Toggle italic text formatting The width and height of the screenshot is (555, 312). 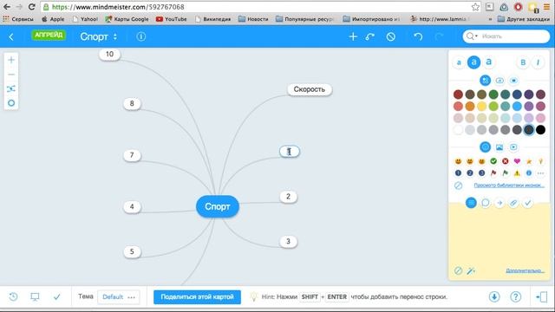tap(538, 62)
